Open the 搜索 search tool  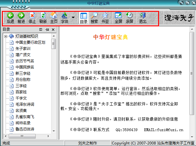tap(94, 18)
